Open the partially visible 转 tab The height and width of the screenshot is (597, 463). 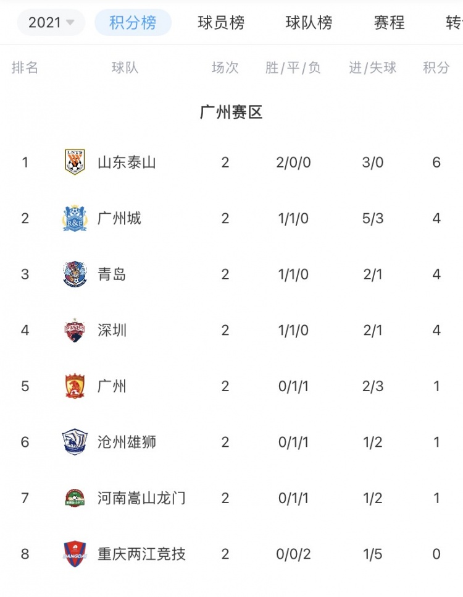454,23
